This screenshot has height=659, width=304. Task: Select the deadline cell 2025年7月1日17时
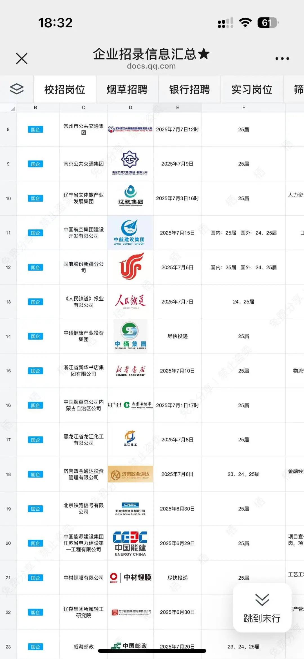tap(177, 405)
